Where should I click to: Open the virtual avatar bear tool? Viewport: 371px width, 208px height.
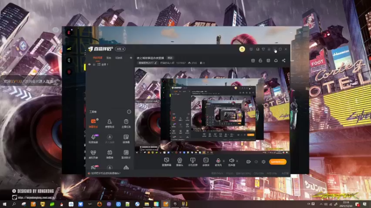click(x=93, y=154)
